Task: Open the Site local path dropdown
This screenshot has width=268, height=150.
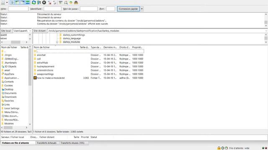Action: tap(30, 31)
